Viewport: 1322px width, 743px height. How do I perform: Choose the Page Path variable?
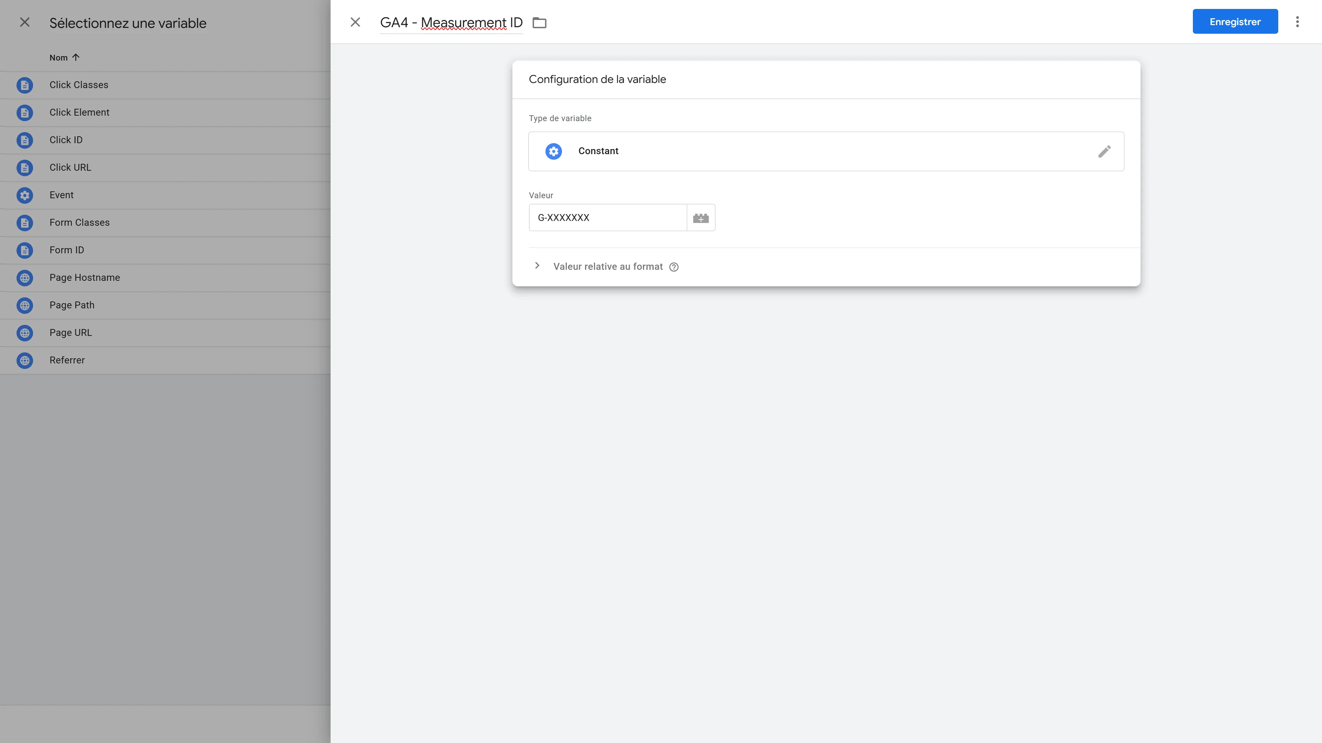165,306
